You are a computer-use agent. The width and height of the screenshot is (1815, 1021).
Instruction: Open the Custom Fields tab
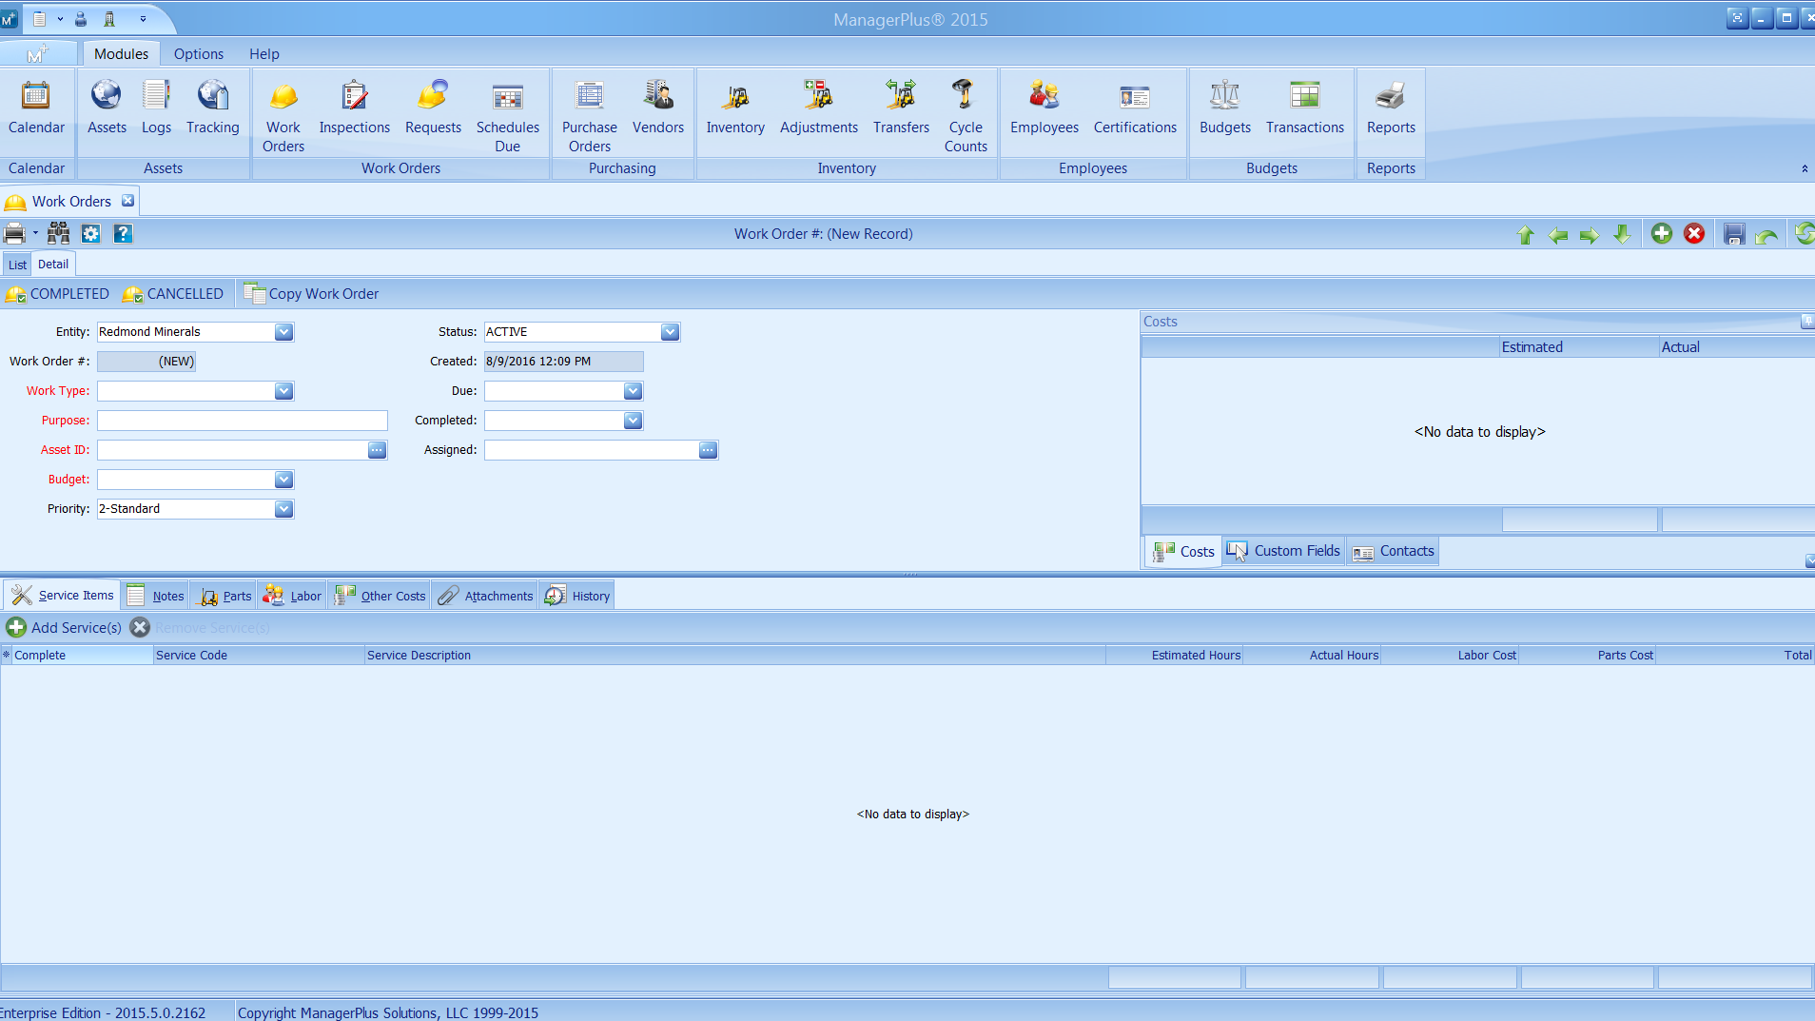point(1284,551)
